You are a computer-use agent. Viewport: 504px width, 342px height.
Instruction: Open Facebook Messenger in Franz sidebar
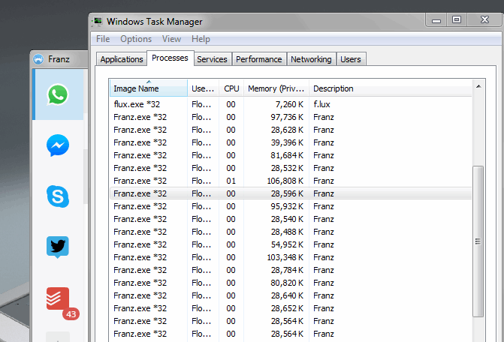[58, 145]
